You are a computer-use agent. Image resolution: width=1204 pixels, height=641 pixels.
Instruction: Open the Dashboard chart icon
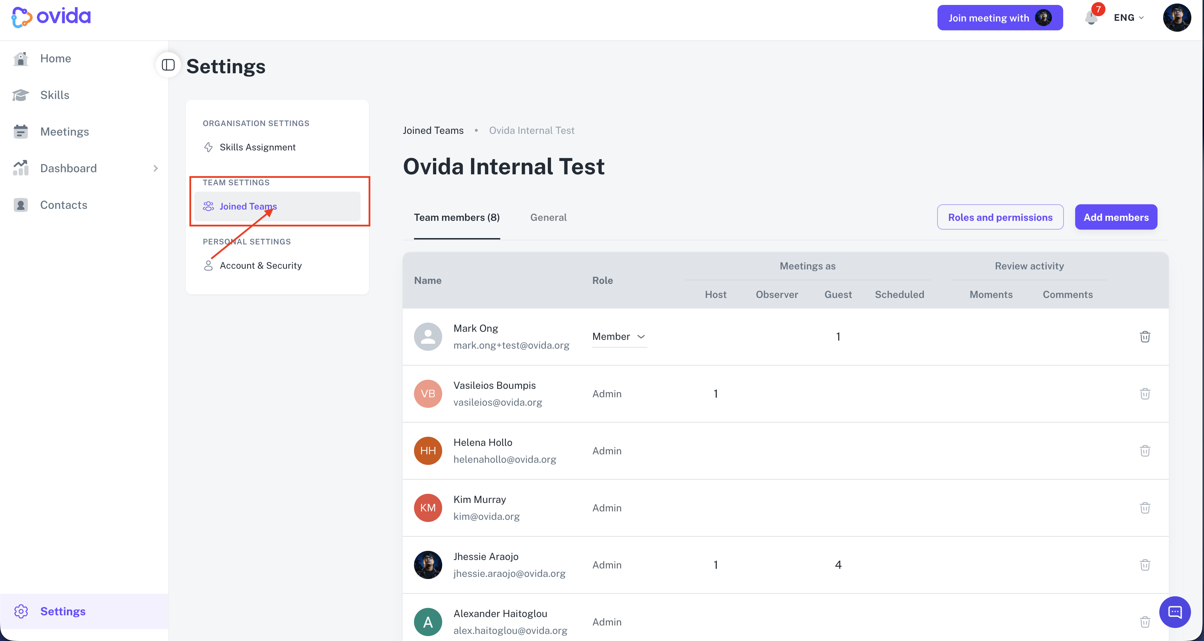pyautogui.click(x=20, y=168)
